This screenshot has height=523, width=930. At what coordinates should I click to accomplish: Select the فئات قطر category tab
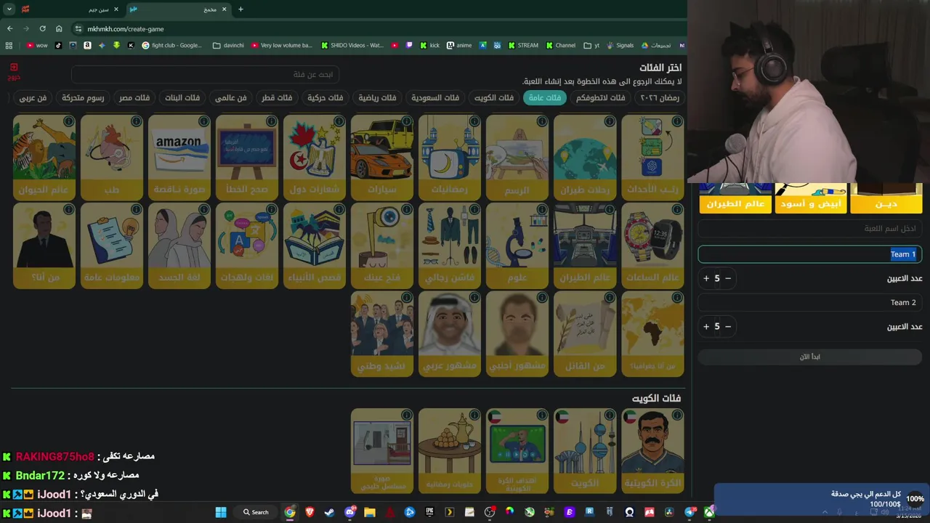tap(277, 97)
